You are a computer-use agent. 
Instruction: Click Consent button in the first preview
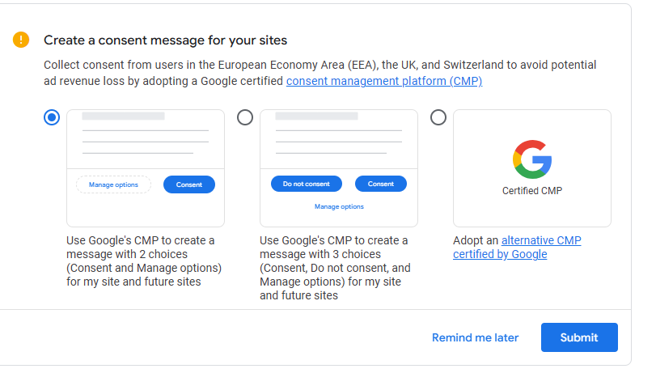tap(189, 184)
